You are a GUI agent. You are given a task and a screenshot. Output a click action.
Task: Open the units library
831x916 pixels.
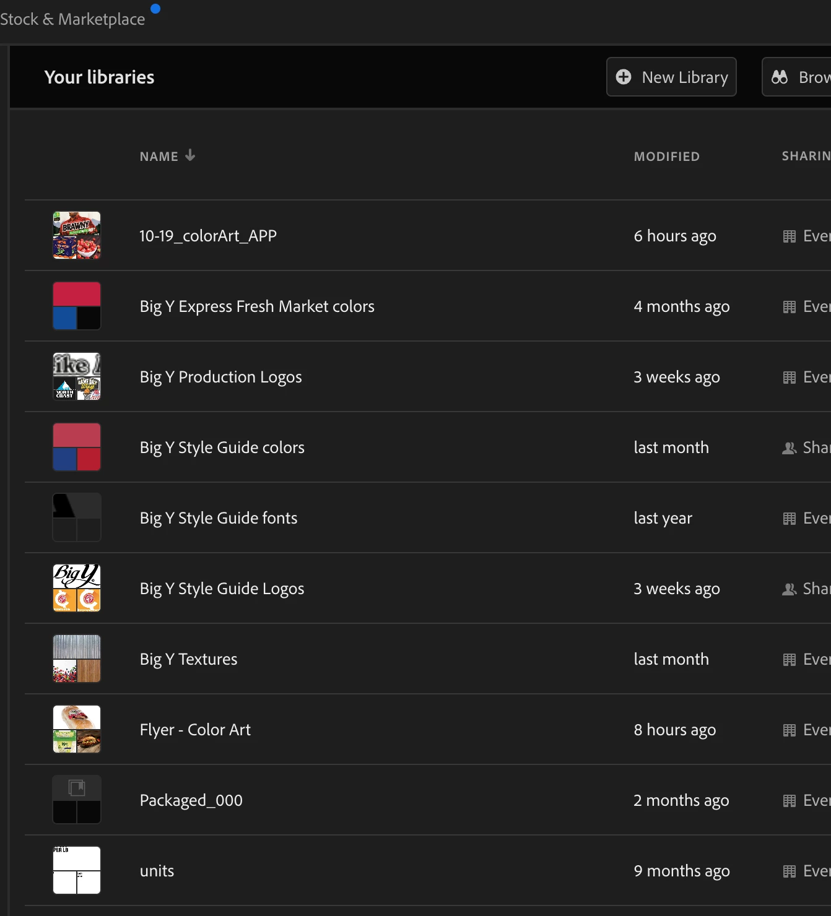(x=157, y=871)
